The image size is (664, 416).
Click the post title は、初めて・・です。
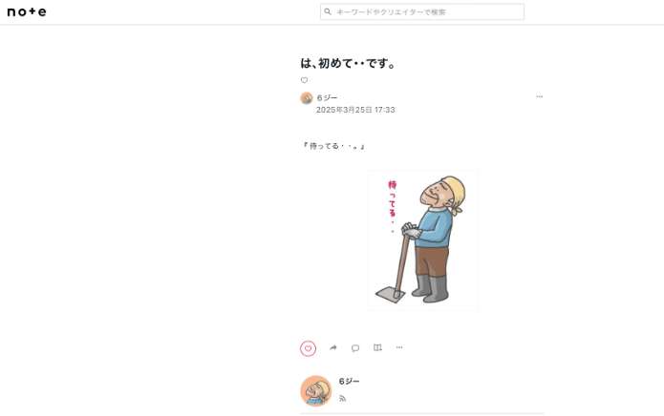click(348, 63)
